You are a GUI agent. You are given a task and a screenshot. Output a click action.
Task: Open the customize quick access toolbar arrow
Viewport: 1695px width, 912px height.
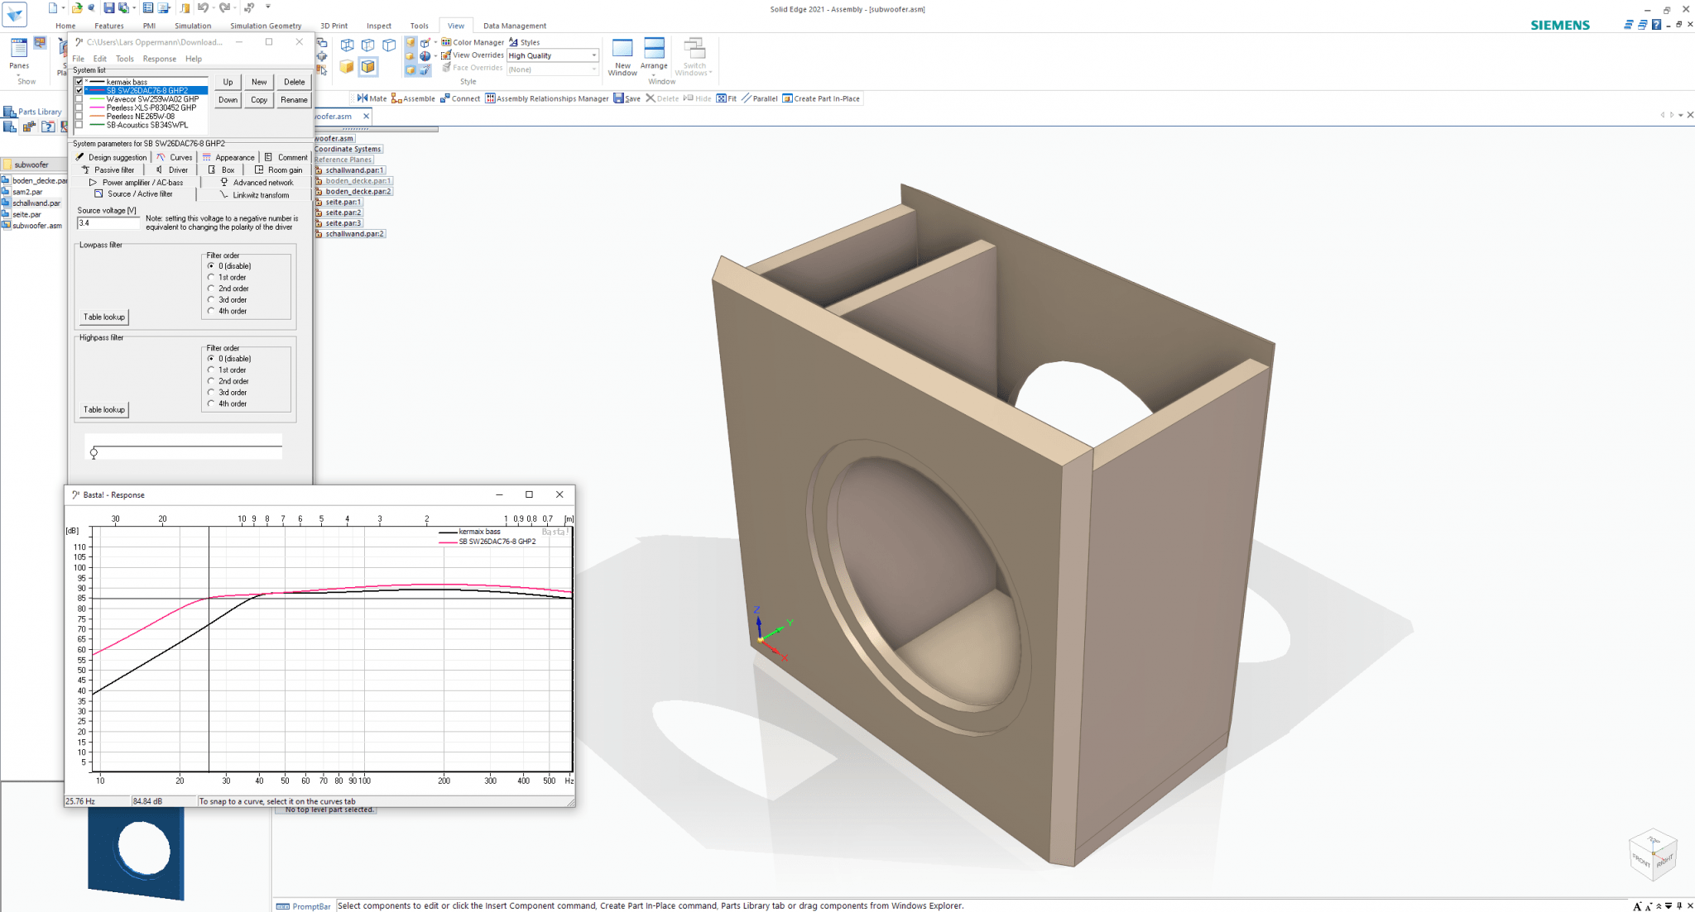[268, 7]
